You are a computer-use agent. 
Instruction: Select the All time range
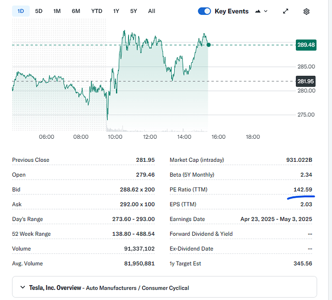[x=152, y=11]
